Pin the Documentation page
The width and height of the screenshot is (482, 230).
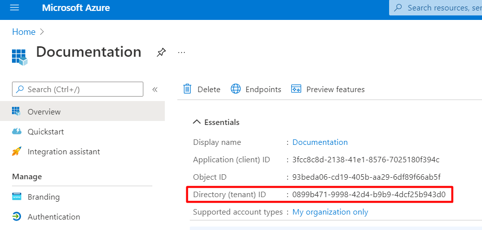tap(161, 52)
